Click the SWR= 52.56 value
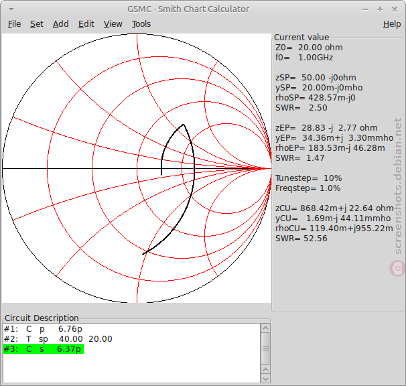The width and height of the screenshot is (406, 386). coord(301,239)
